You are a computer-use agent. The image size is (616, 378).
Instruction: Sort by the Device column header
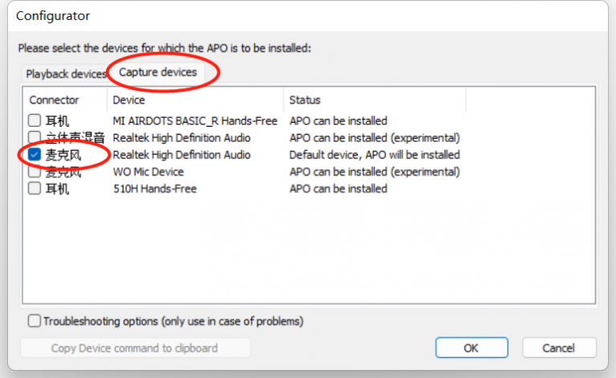pos(129,100)
